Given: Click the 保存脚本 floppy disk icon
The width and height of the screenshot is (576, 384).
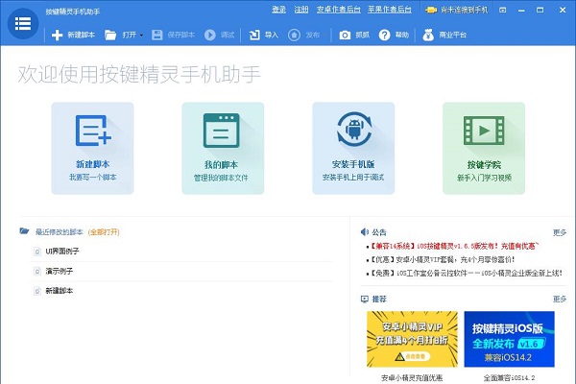Looking at the screenshot, I should coord(157,35).
